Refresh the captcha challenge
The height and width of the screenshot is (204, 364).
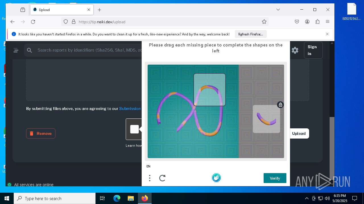(162, 178)
